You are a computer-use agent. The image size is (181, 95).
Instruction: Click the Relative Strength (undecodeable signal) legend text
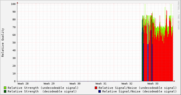pyautogui.click(x=43, y=88)
